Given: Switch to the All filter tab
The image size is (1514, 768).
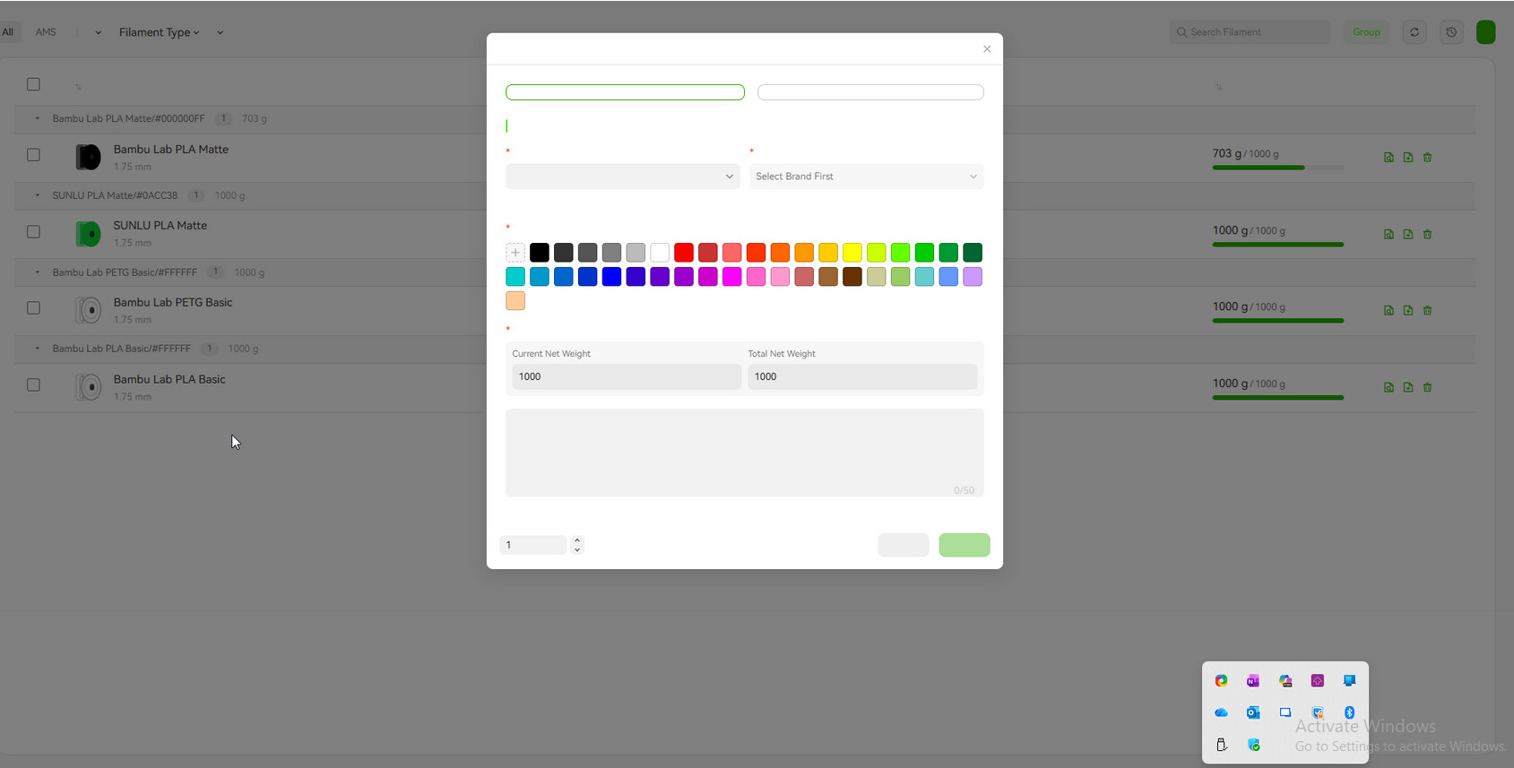Looking at the screenshot, I should [8, 32].
